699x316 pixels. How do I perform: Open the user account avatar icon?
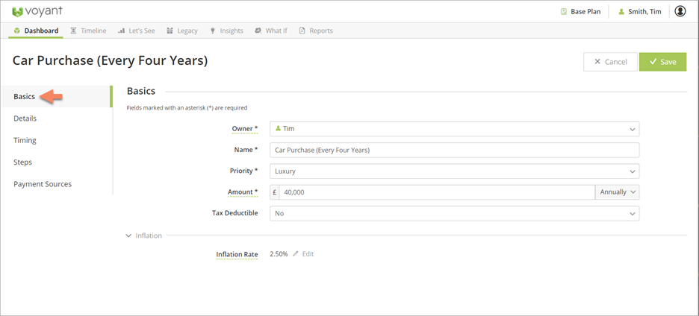680,12
